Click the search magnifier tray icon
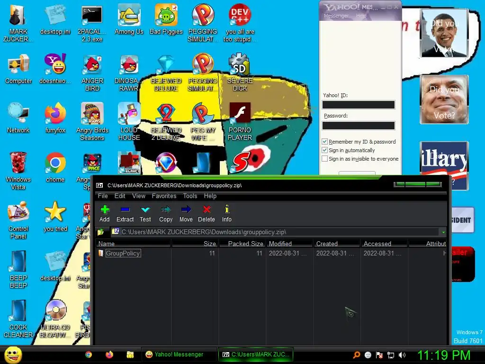 pos(356,355)
